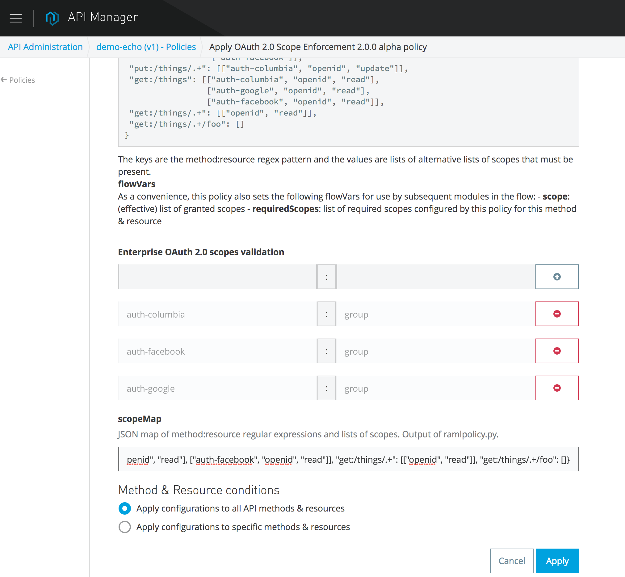Select apply to specific methods & resources
Image resolution: width=625 pixels, height=577 pixels.
(124, 527)
